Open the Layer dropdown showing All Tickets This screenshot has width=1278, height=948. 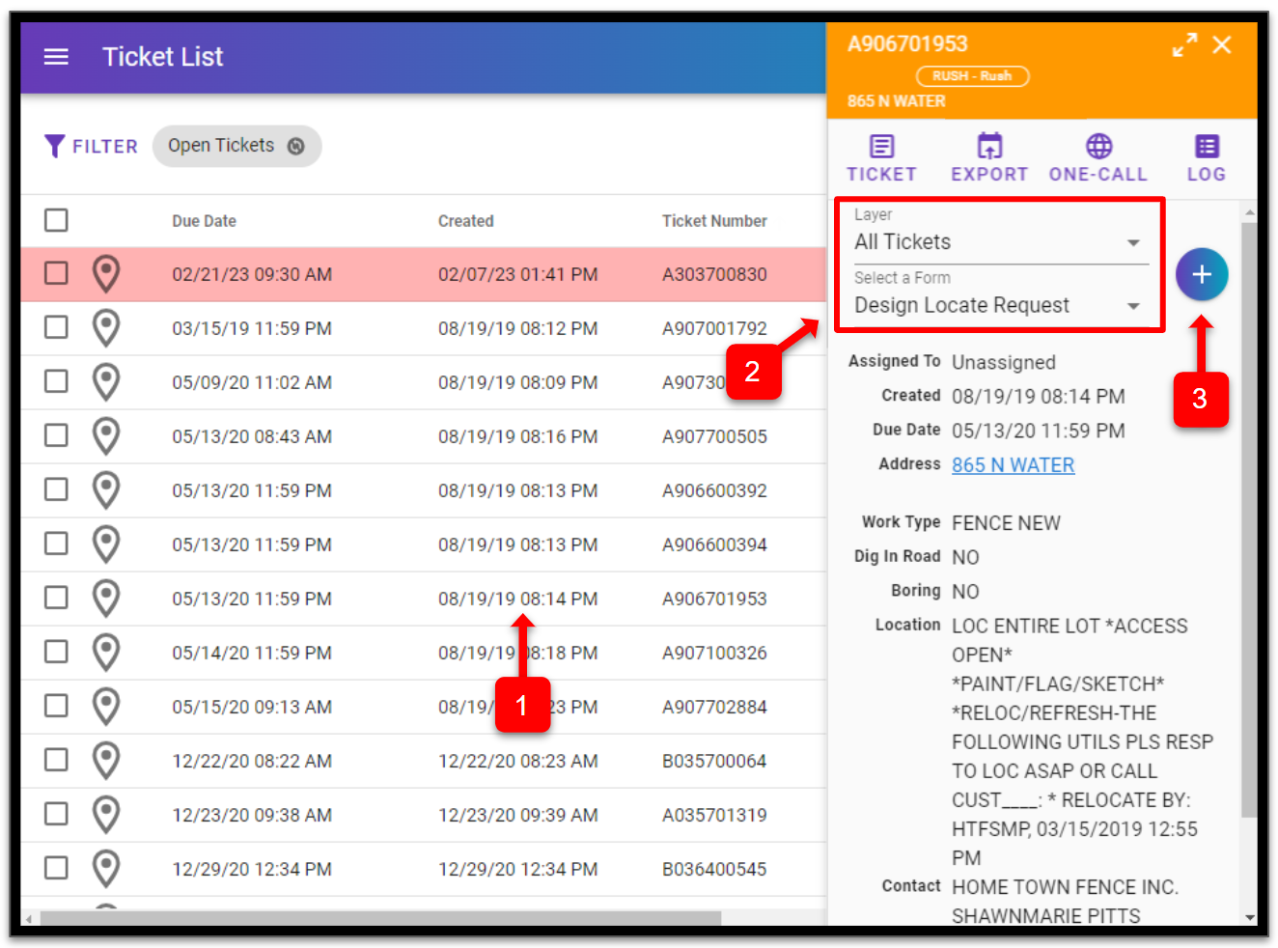coord(999,241)
